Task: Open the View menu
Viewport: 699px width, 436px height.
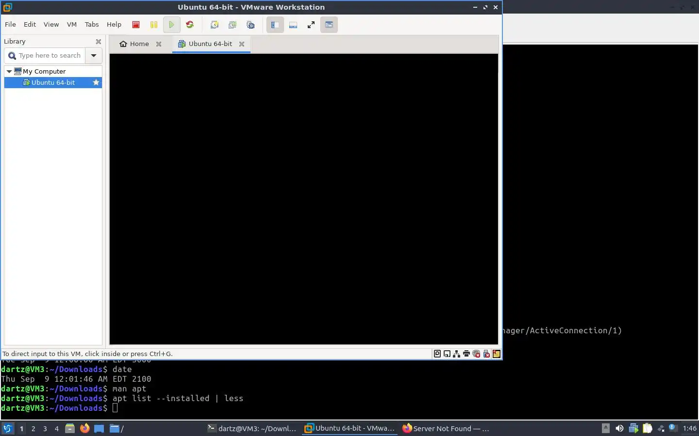Action: [51, 24]
